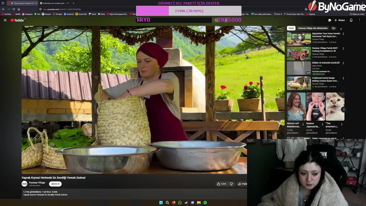Share the video via Paylaş button
Screen dimensions: 366x206
pyautogui.click(x=242, y=184)
